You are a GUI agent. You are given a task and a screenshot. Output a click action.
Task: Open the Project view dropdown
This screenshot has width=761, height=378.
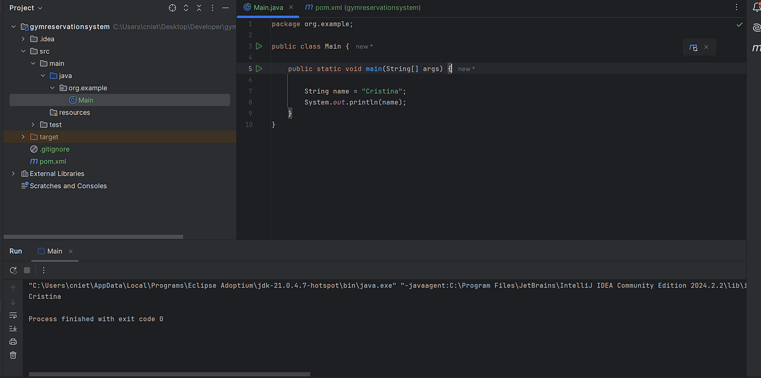[x=25, y=8]
